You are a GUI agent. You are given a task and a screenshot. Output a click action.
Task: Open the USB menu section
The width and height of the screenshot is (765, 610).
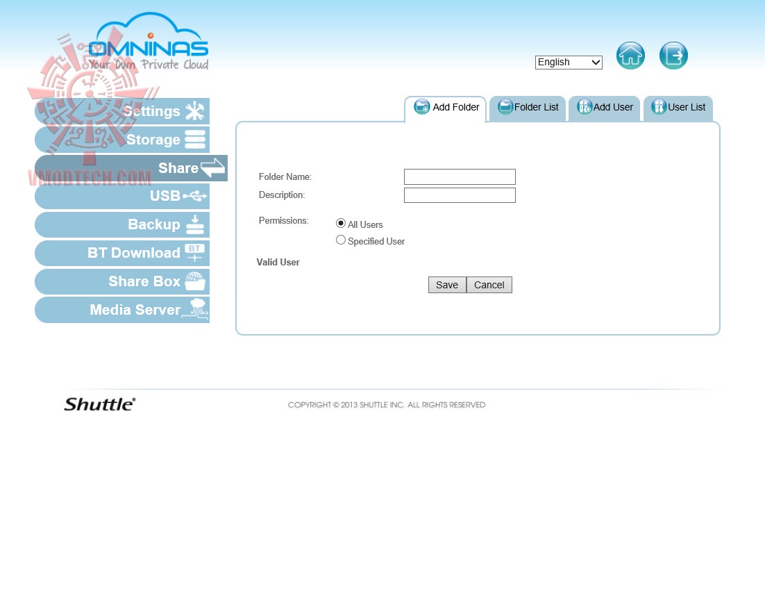[x=122, y=197]
